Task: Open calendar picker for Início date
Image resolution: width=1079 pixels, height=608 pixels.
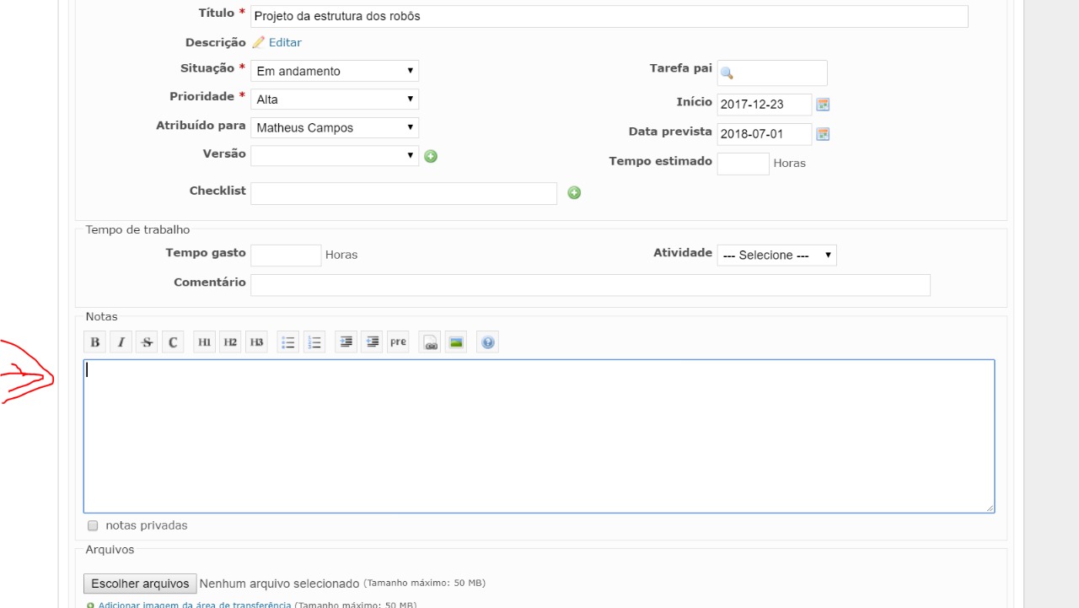Action: [824, 105]
